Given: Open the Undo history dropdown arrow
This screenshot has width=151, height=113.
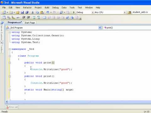Looking at the screenshot, I should 51,13.
